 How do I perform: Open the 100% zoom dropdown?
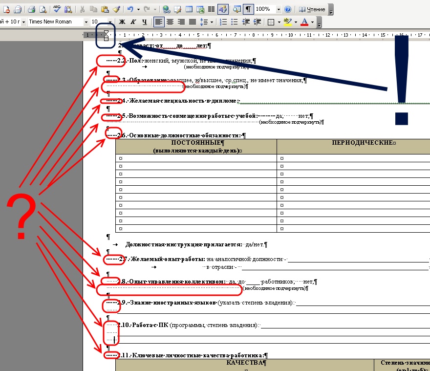click(279, 9)
